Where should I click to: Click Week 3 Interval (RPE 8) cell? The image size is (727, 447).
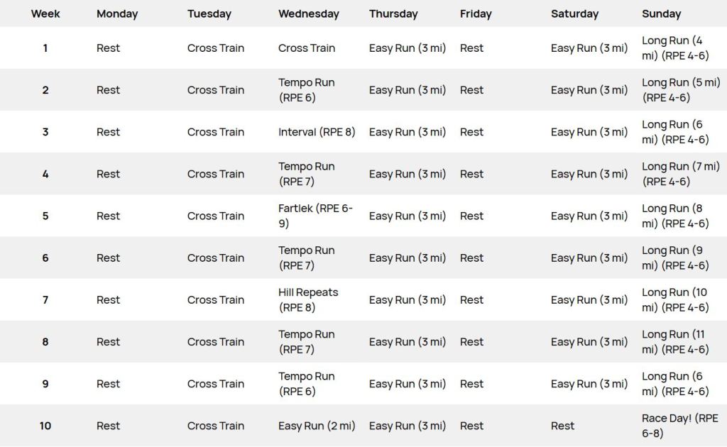(317, 132)
